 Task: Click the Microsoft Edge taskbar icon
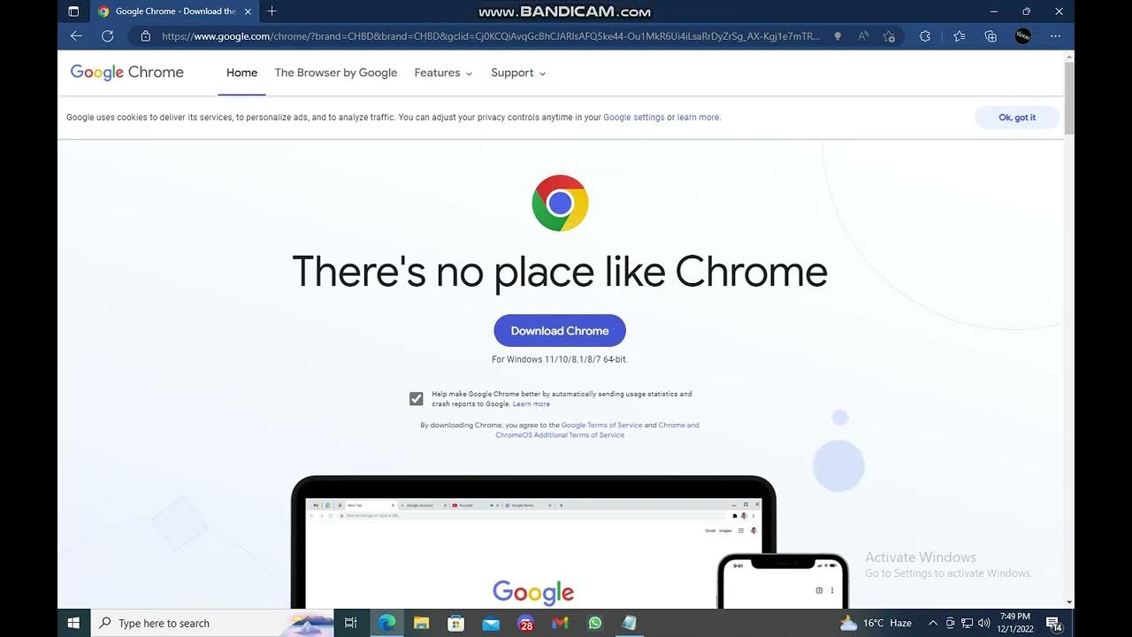coord(386,623)
